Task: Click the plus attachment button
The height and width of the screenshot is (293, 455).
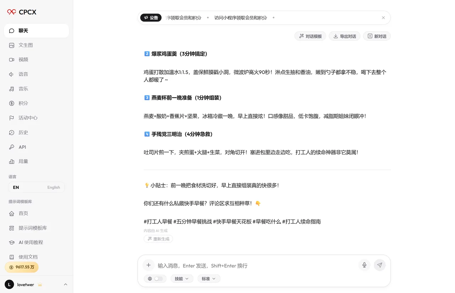Action: pos(149,265)
